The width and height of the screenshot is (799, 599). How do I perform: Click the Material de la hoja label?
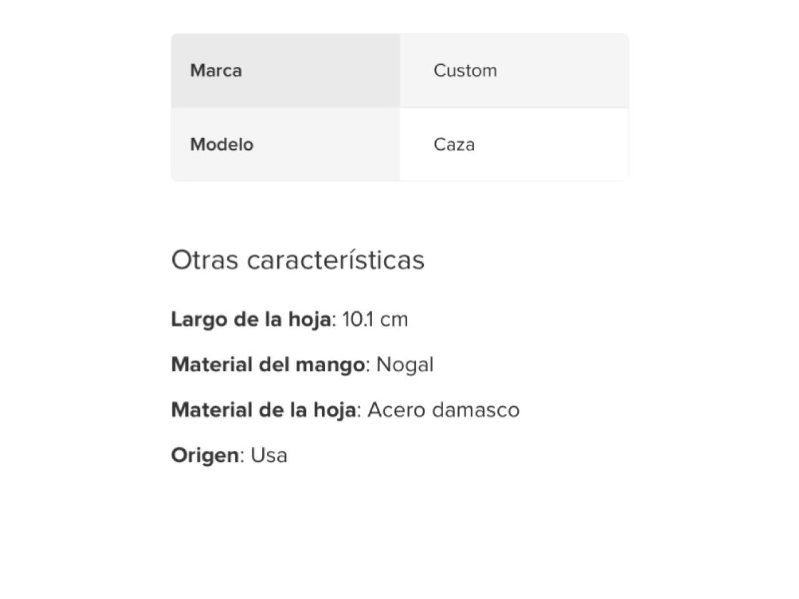tap(263, 410)
